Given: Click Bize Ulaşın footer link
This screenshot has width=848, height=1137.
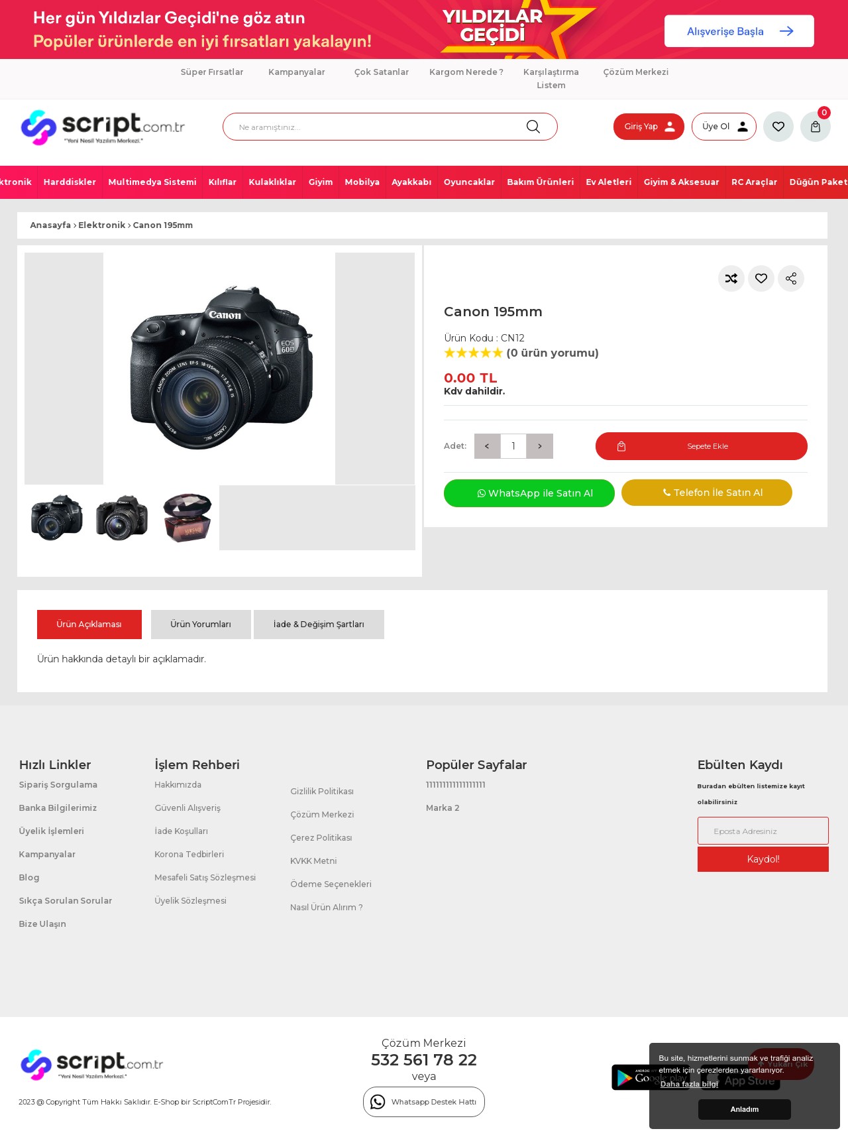Looking at the screenshot, I should pos(42,924).
